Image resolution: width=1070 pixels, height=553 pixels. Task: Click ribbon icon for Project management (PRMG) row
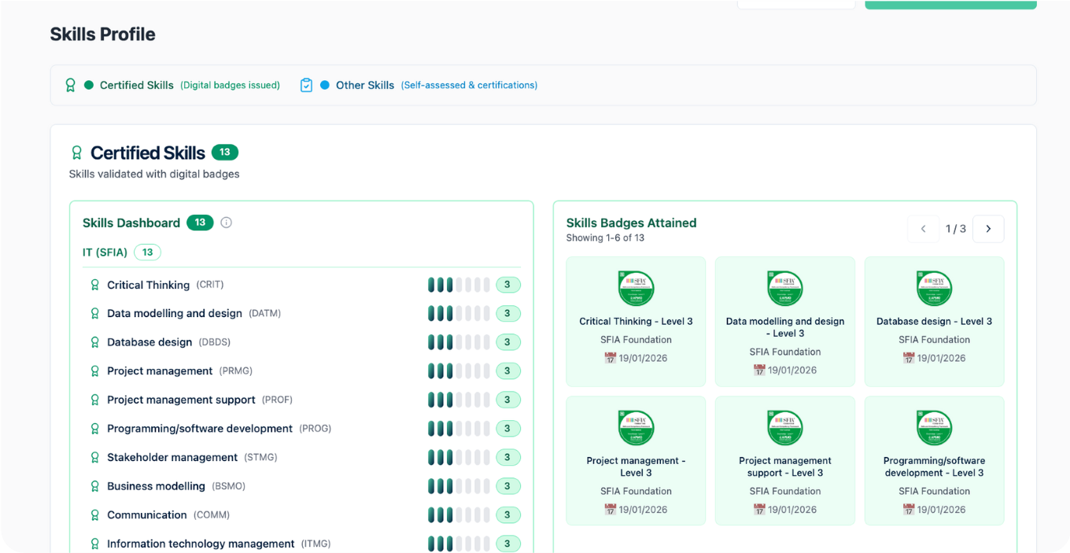[95, 371]
